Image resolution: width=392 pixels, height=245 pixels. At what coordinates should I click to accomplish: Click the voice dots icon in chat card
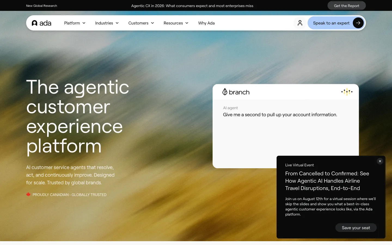(x=347, y=92)
